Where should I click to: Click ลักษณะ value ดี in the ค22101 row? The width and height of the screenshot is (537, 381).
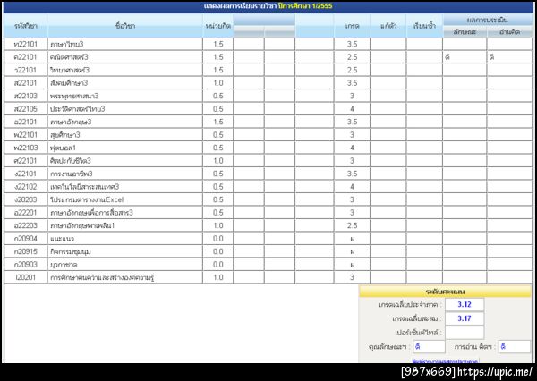tap(447, 57)
